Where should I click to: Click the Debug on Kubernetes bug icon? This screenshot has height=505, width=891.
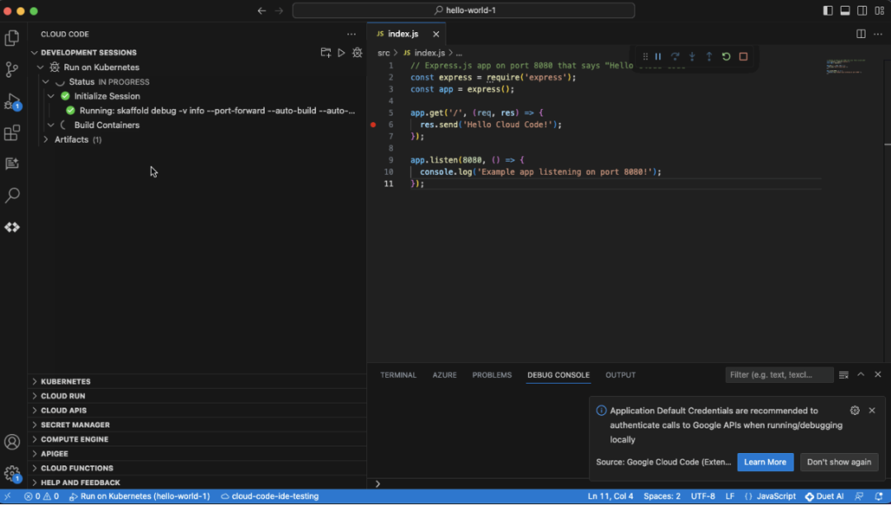click(357, 53)
